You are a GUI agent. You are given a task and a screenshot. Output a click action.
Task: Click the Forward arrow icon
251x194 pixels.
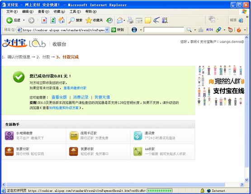pos(31,20)
